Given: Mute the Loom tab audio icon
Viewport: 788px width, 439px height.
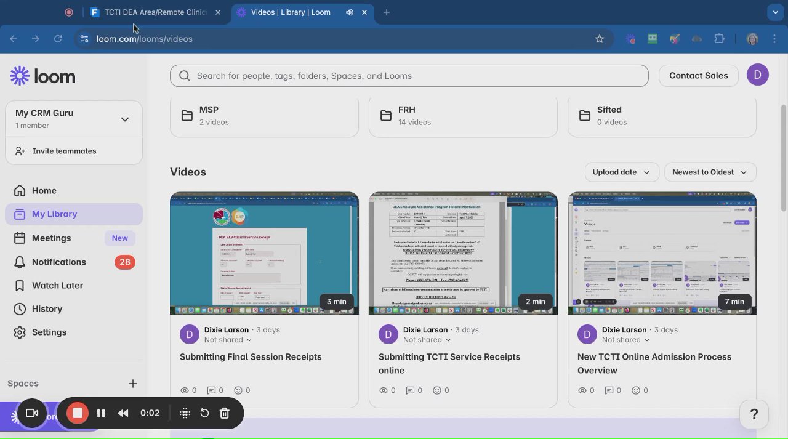Looking at the screenshot, I should point(349,12).
